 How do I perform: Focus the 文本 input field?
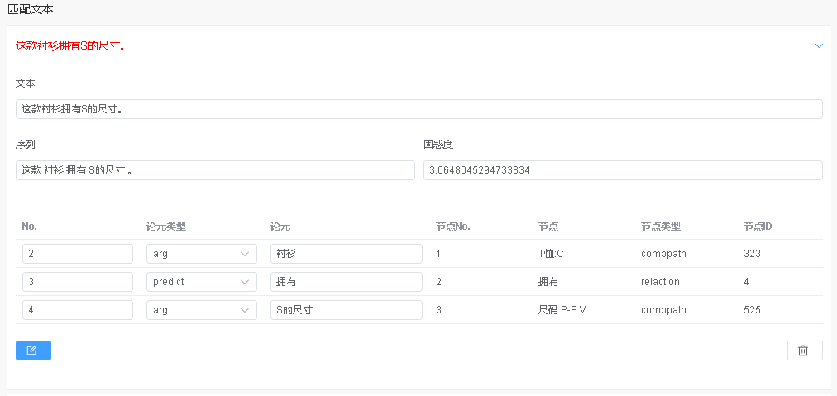click(418, 109)
